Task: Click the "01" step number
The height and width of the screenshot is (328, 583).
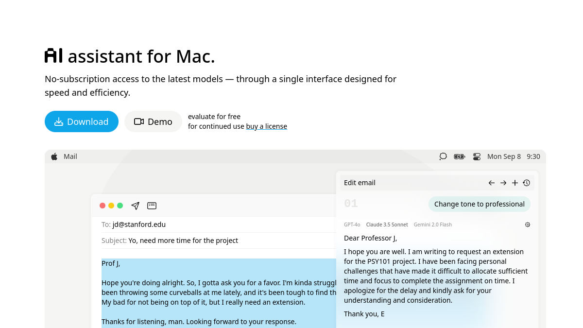Action: [351, 204]
